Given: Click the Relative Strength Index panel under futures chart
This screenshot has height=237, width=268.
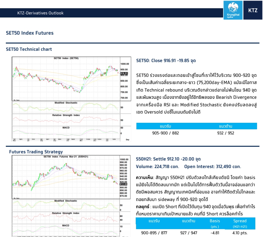Looking at the screenshot, I should coord(66,218).
